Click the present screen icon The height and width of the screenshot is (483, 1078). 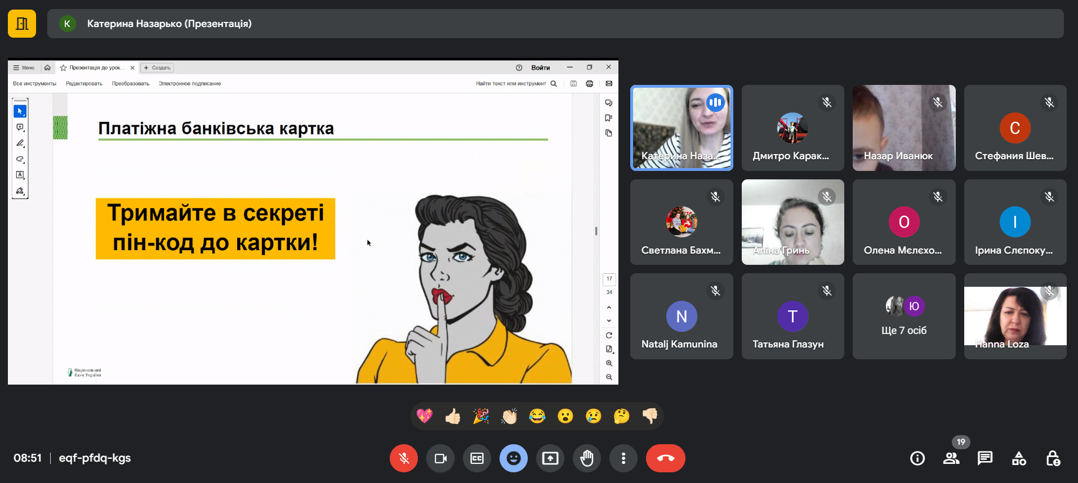(x=550, y=458)
